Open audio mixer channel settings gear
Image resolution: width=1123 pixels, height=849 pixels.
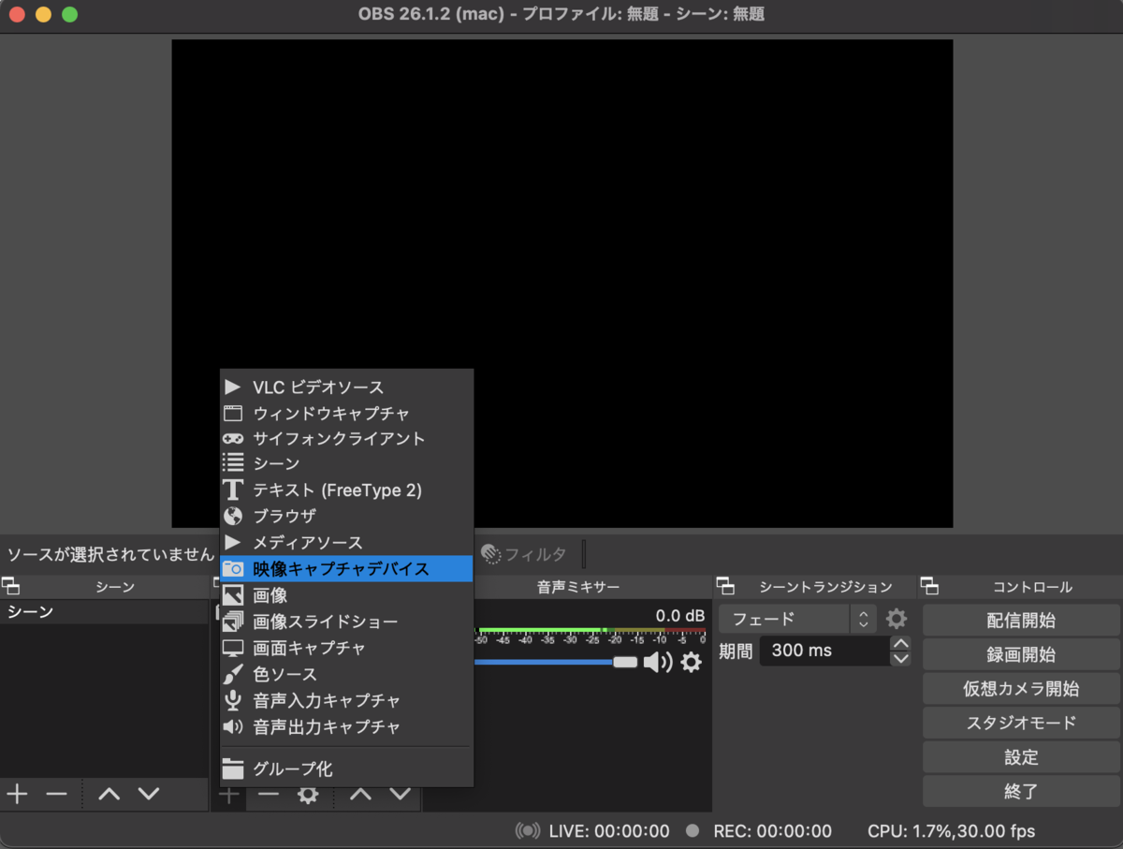tap(691, 663)
